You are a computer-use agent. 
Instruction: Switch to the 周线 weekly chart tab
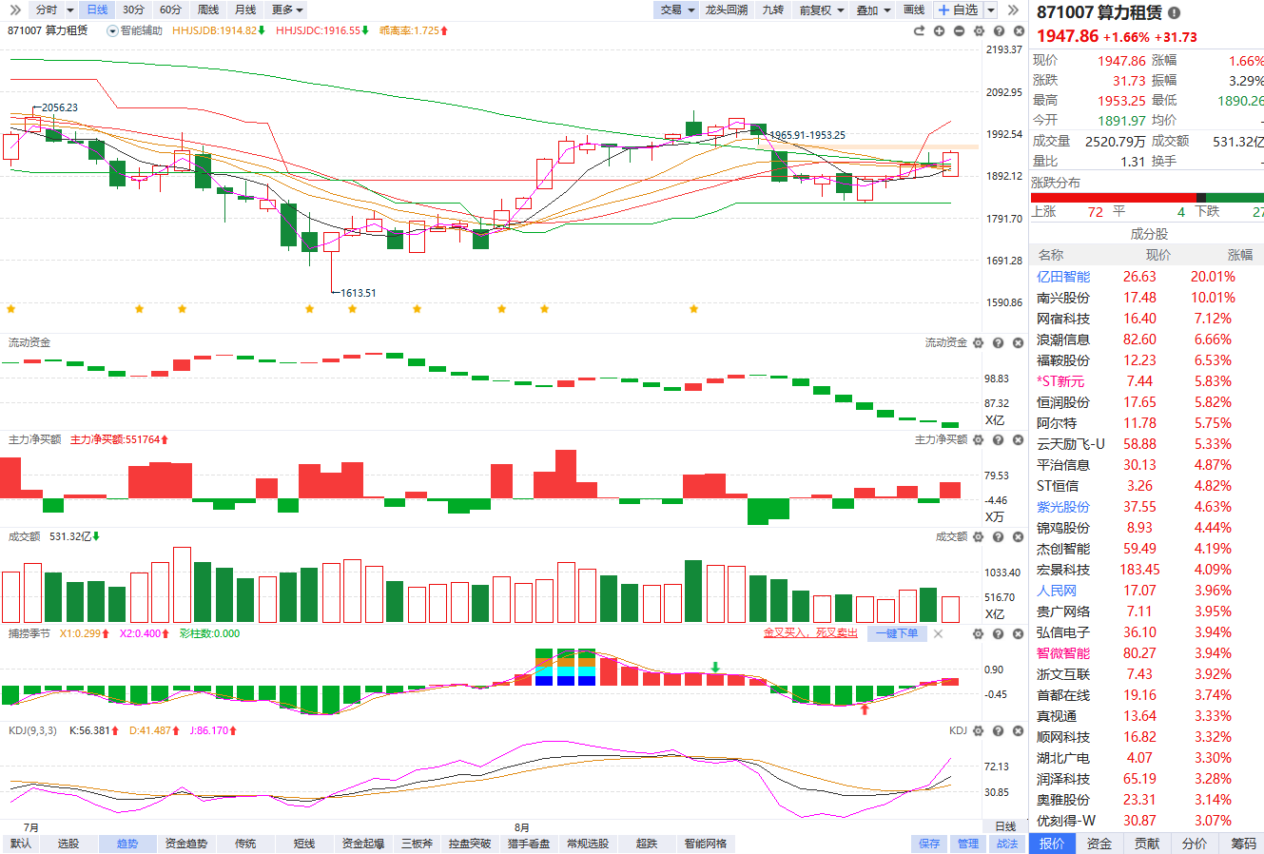(x=208, y=10)
